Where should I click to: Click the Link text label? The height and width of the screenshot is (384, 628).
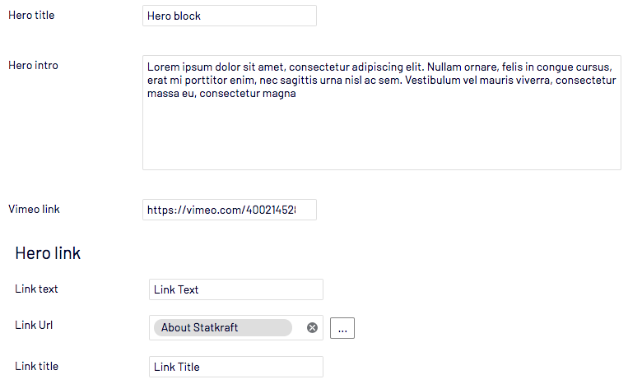[36, 289]
